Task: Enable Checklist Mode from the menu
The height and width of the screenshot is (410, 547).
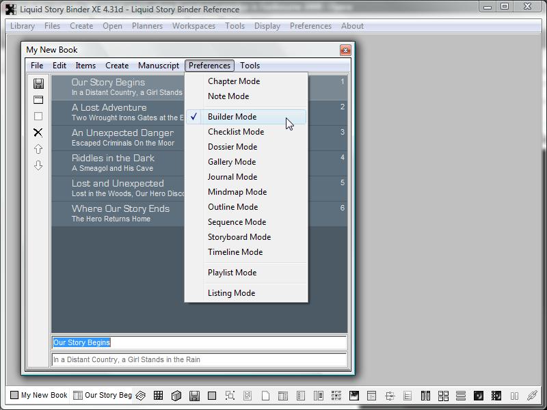Action: click(235, 132)
